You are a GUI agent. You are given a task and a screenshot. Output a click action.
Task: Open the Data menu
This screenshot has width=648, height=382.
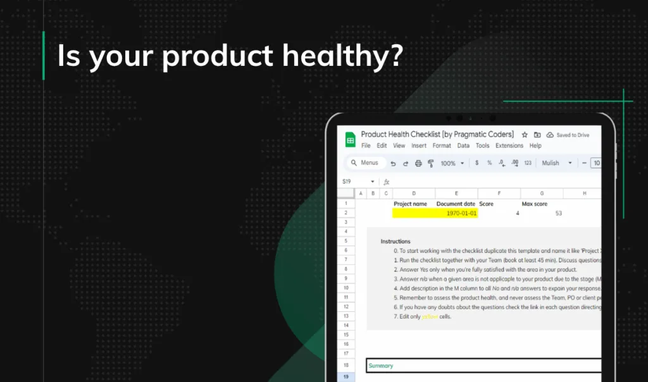(x=463, y=145)
